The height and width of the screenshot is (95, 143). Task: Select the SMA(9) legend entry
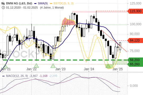[x=41, y=3]
